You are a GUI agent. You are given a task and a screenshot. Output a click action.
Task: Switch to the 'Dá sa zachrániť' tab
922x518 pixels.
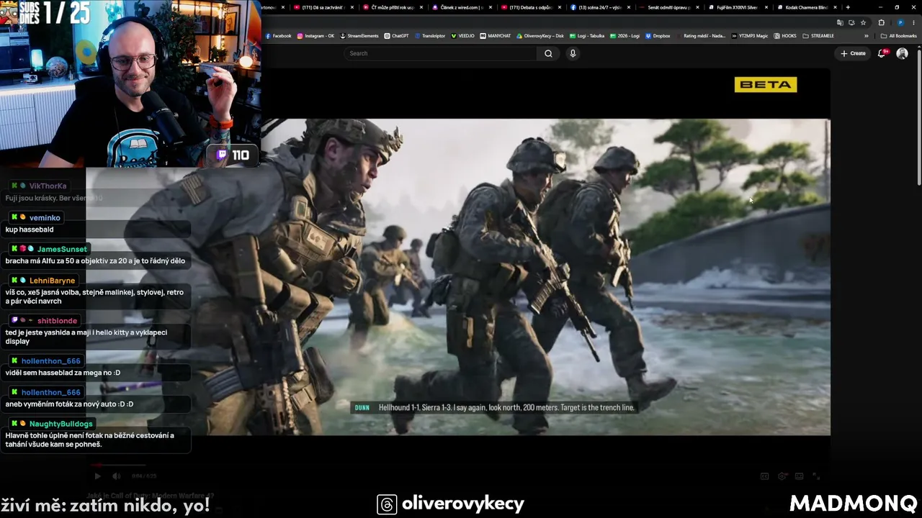point(323,7)
